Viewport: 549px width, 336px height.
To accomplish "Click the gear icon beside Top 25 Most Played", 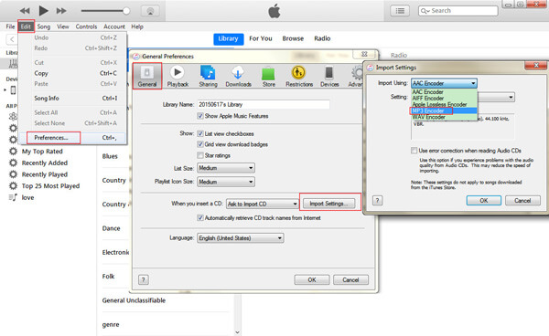I will 13,186.
